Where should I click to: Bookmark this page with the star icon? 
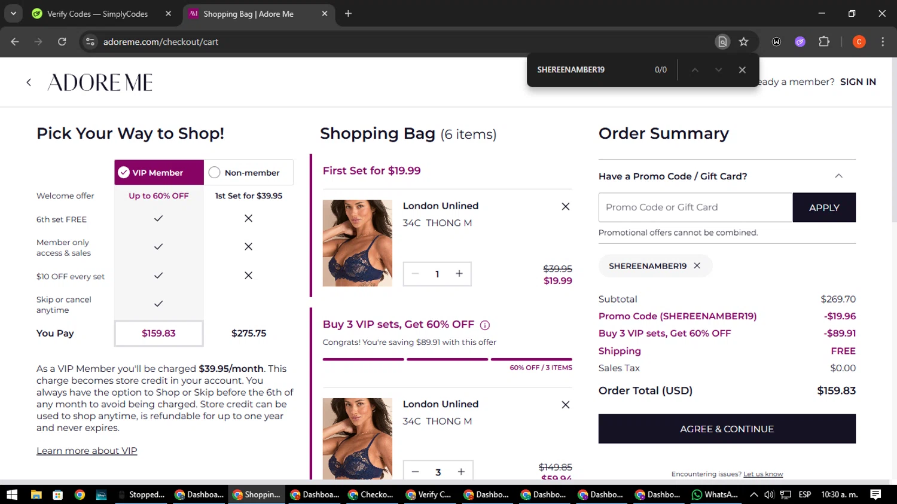pyautogui.click(x=743, y=42)
